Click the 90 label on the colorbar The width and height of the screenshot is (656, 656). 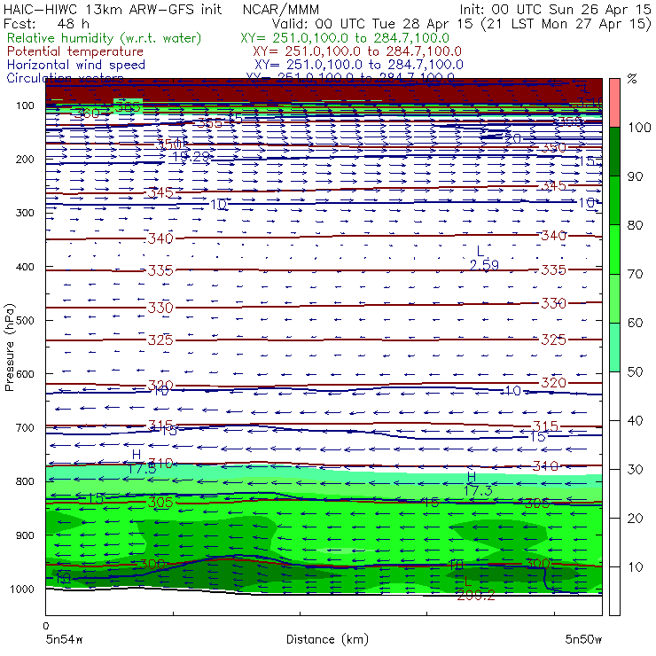(635, 176)
